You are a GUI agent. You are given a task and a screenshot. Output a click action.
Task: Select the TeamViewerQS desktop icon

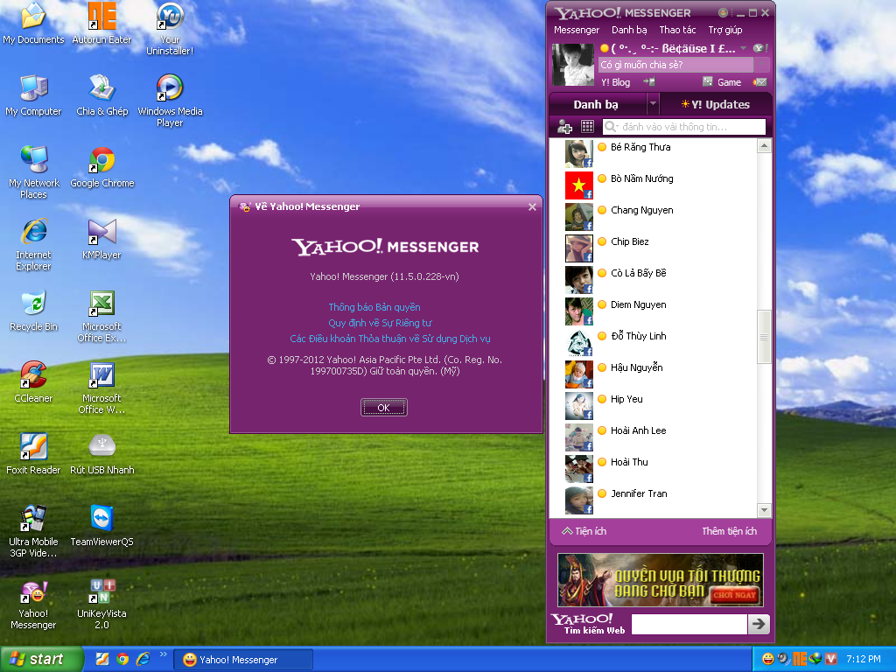coord(101,526)
